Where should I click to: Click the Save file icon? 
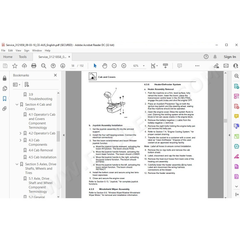tap(5, 66)
